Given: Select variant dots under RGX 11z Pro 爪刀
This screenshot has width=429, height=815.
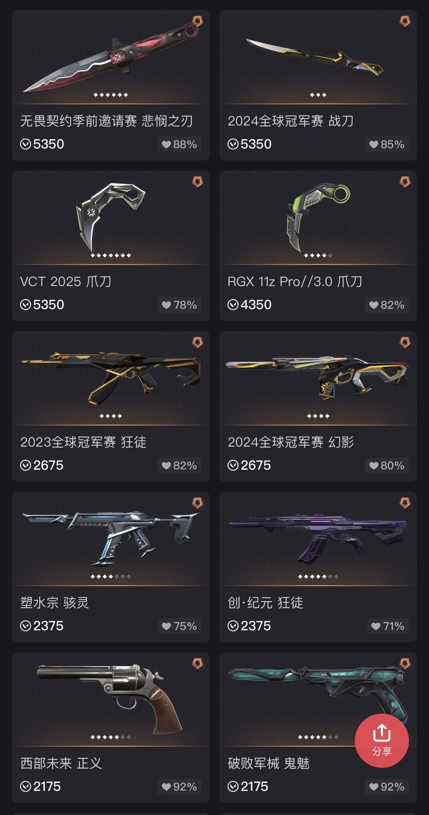Looking at the screenshot, I should pyautogui.click(x=318, y=255).
